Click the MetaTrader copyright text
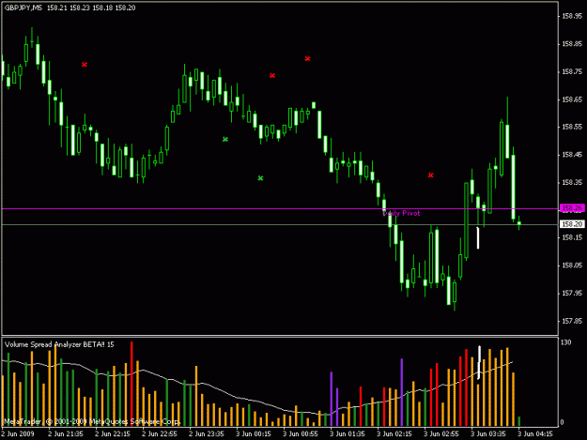The height and width of the screenshot is (440, 587). pos(92,421)
